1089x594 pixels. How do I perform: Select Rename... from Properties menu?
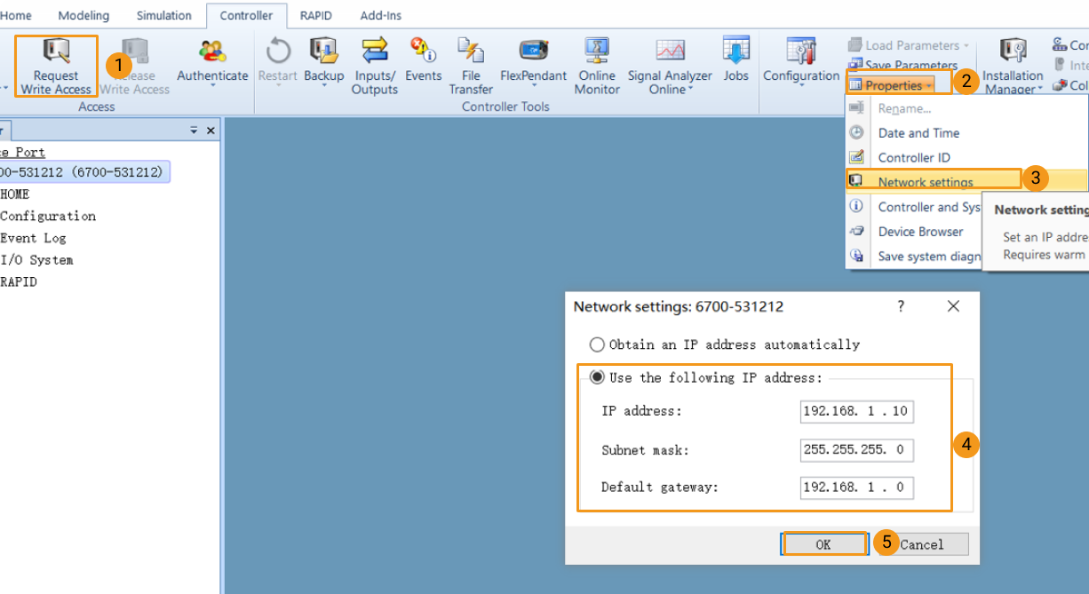click(904, 108)
